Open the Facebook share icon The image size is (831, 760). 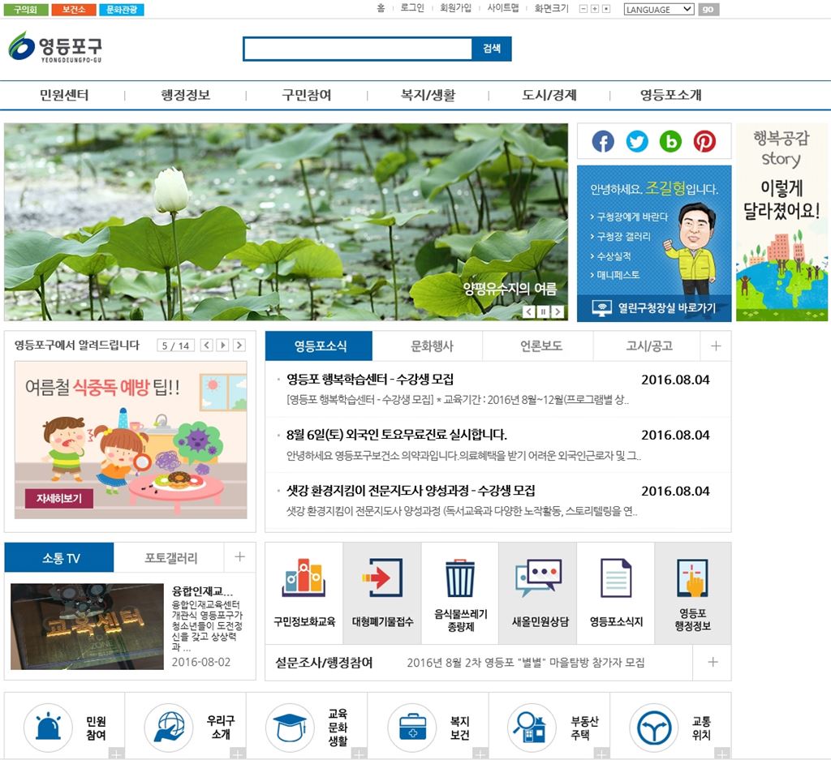click(603, 141)
